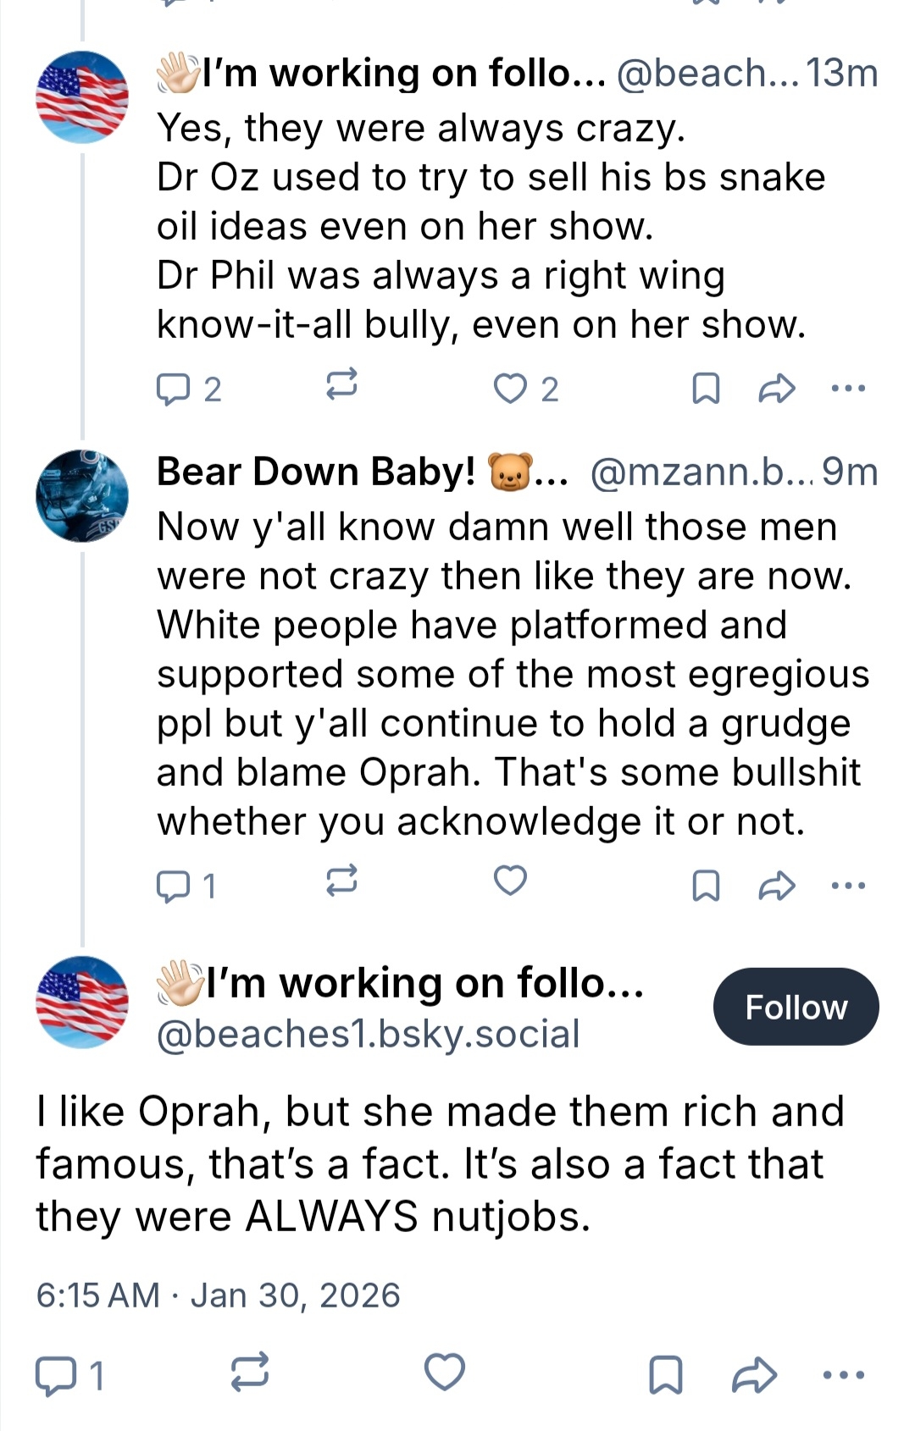Screen dimensions: 915x1431
Task: Open more options on Bear Down Baby post
Action: [x=848, y=886]
